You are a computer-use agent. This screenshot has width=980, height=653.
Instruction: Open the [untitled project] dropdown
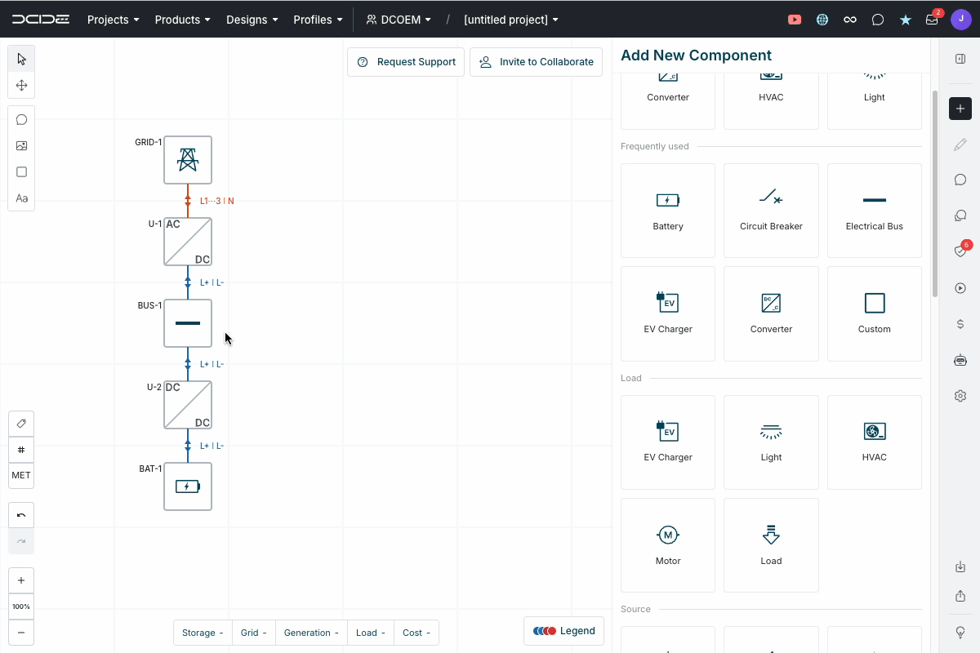click(x=511, y=19)
